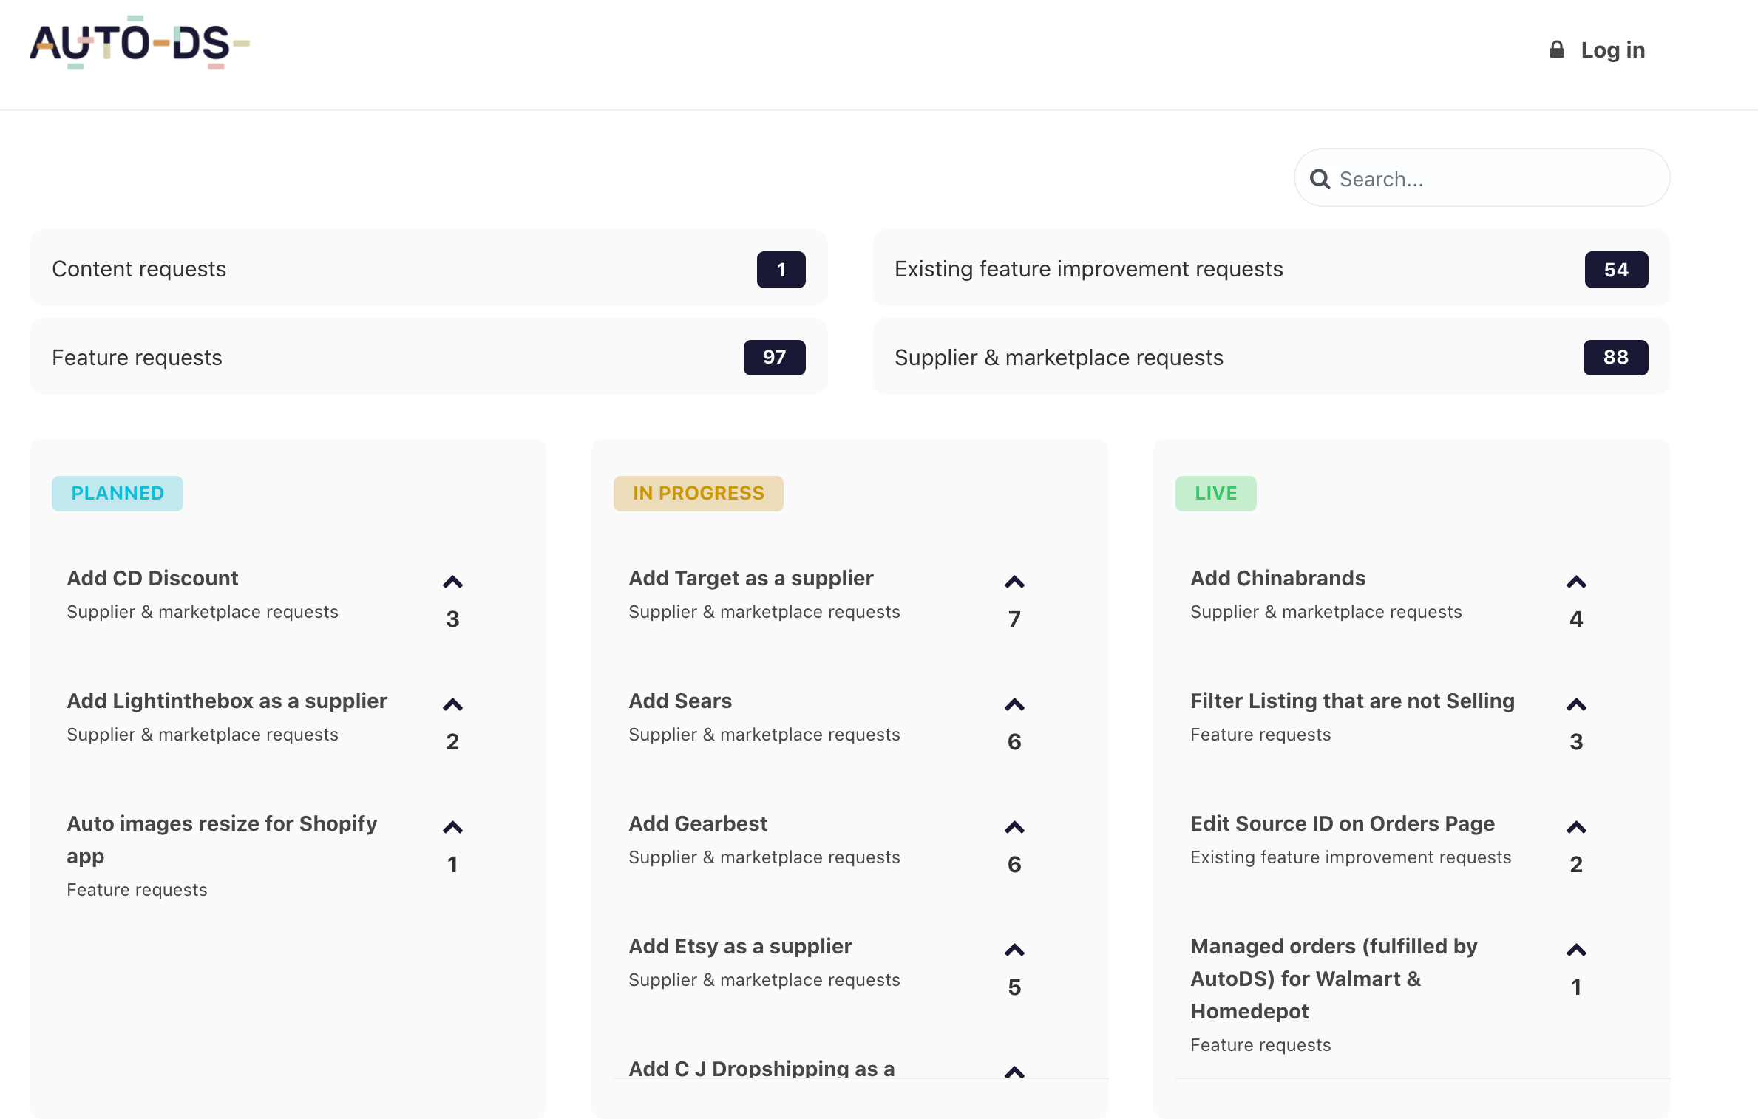Image resolution: width=1758 pixels, height=1119 pixels.
Task: Open Add Chinabrands request
Action: [1277, 578]
